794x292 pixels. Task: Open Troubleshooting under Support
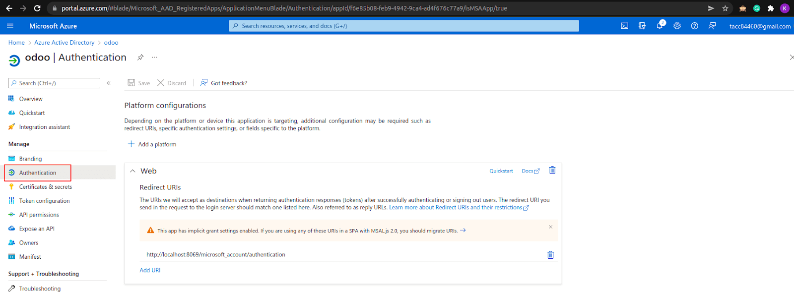pyautogui.click(x=40, y=289)
